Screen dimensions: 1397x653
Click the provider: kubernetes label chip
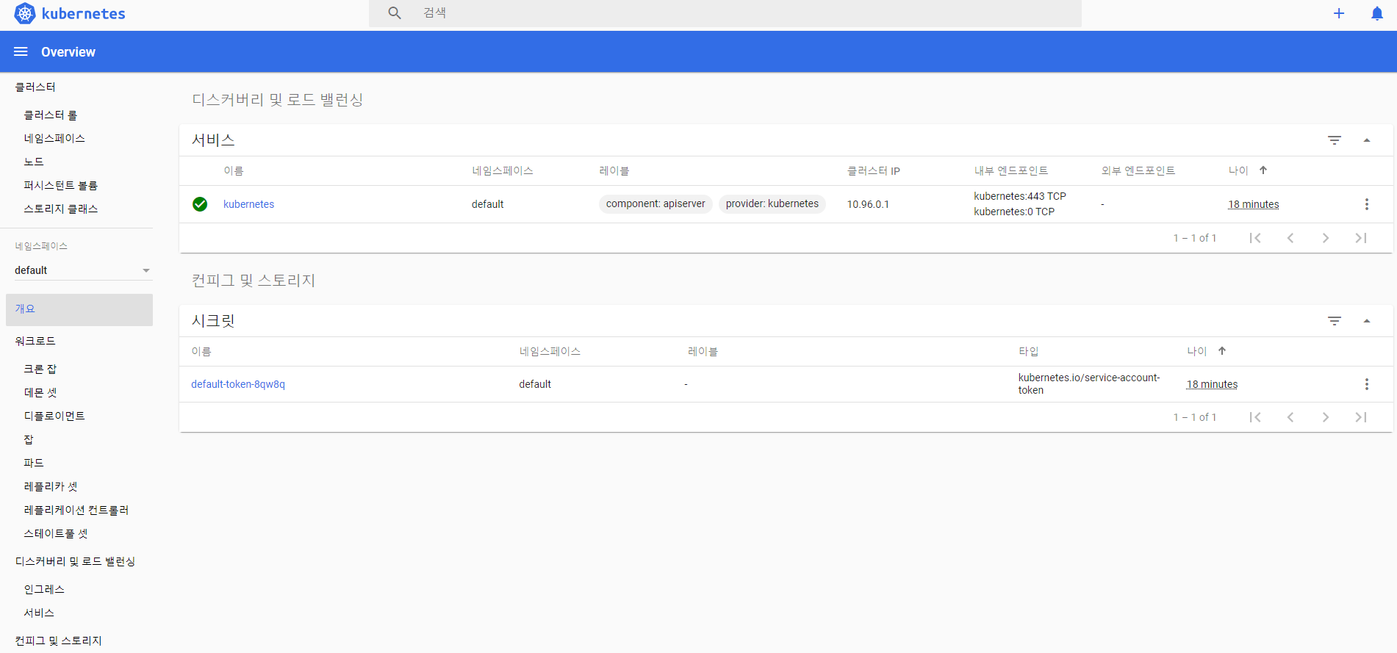click(x=772, y=204)
